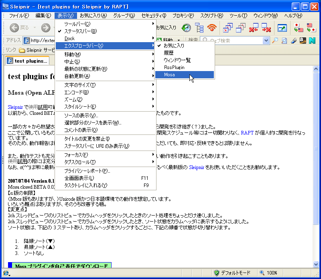This screenshot has width=321, height=279.
Task: Select 履歴 explorer bar panel
Action: [x=185, y=53]
